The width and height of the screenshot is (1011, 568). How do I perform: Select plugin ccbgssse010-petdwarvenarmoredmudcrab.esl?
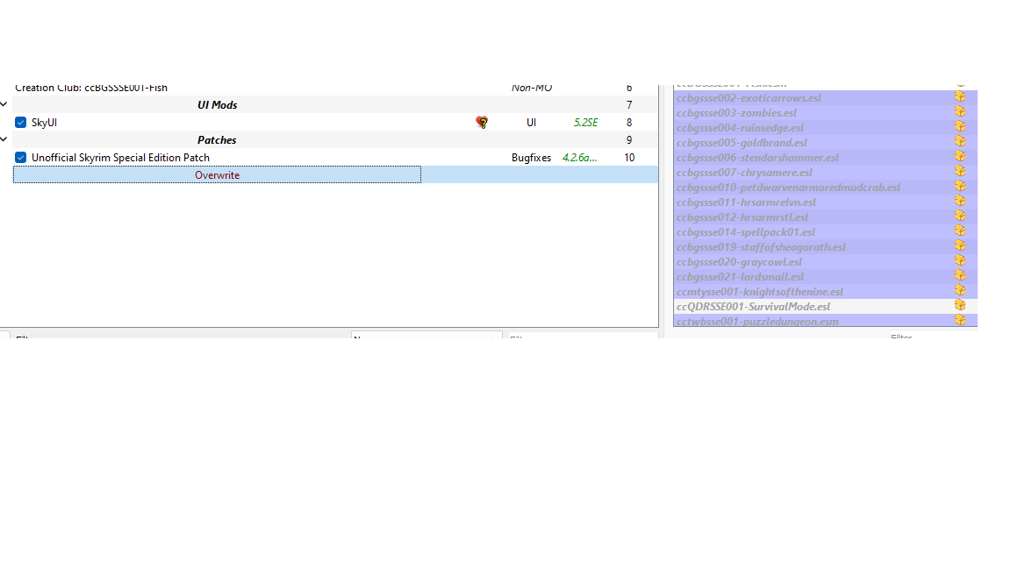(x=788, y=188)
